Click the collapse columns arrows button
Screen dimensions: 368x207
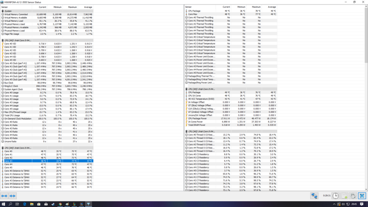tap(12, 196)
